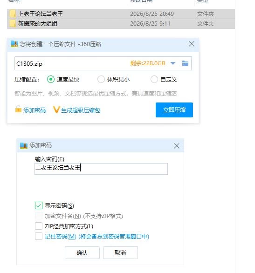Screen dimensions: 255x273
Task: Click the 立即压缩 button
Action: point(174,110)
